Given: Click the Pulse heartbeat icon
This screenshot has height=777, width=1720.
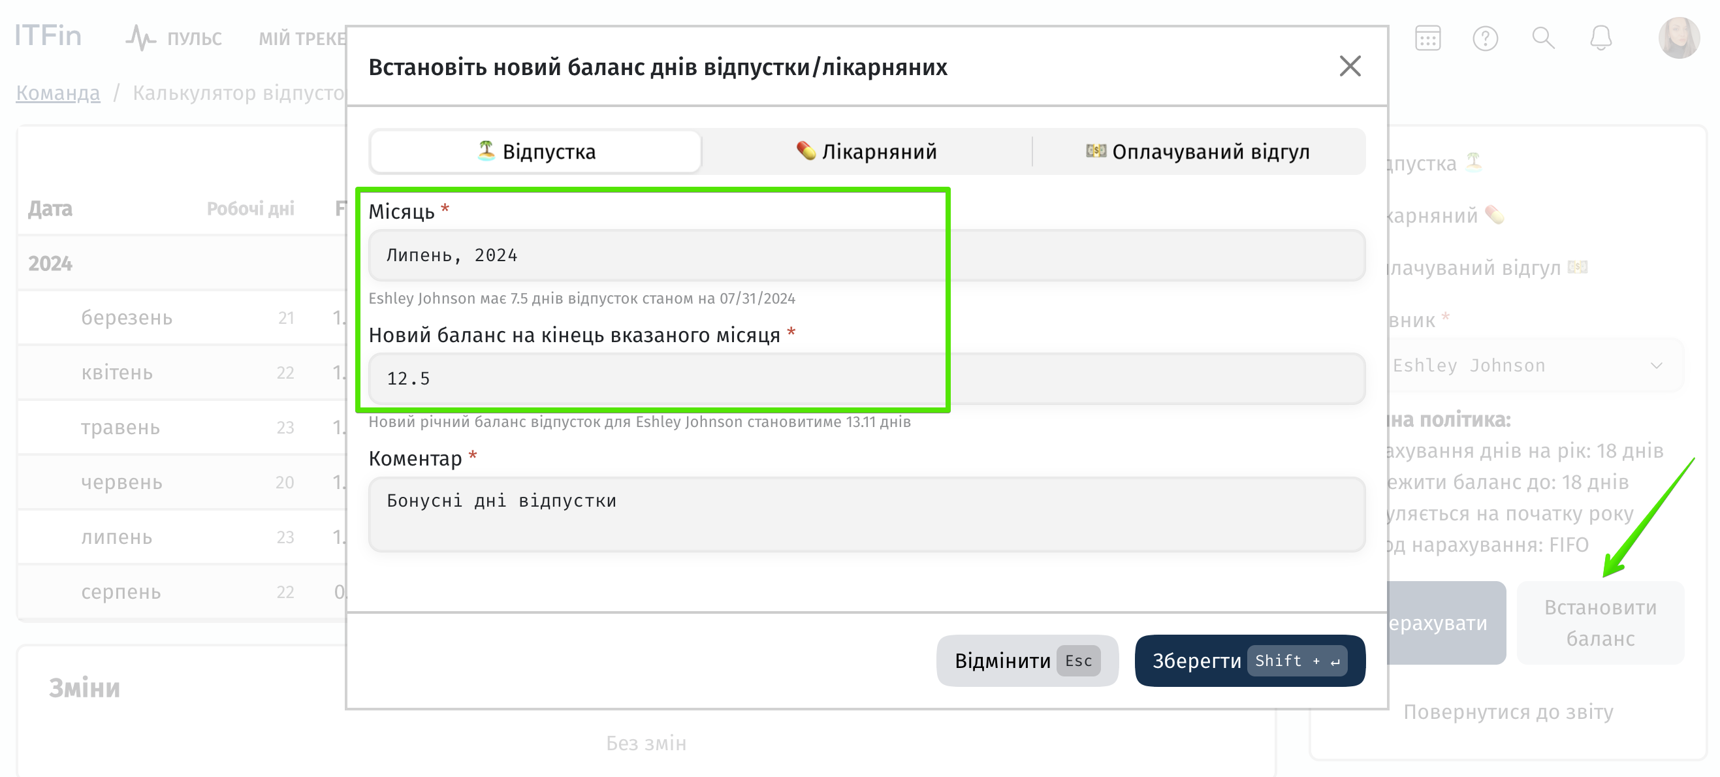Looking at the screenshot, I should coord(140,38).
